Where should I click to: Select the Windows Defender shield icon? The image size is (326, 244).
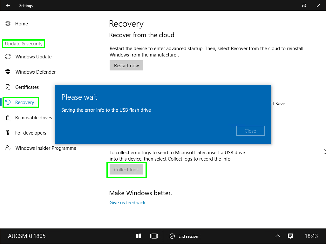[x=8, y=72]
